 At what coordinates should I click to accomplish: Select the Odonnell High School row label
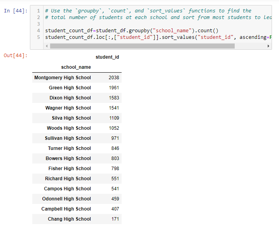click(66, 199)
